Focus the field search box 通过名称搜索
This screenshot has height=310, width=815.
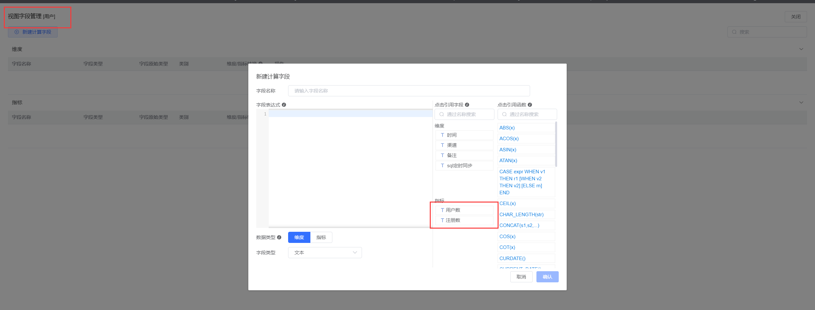click(x=464, y=114)
